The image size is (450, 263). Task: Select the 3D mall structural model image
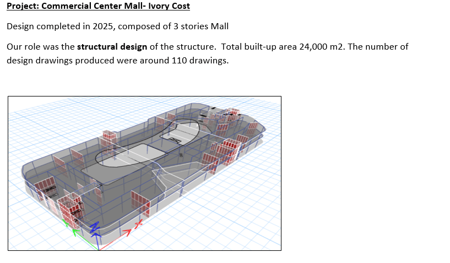[x=144, y=173]
